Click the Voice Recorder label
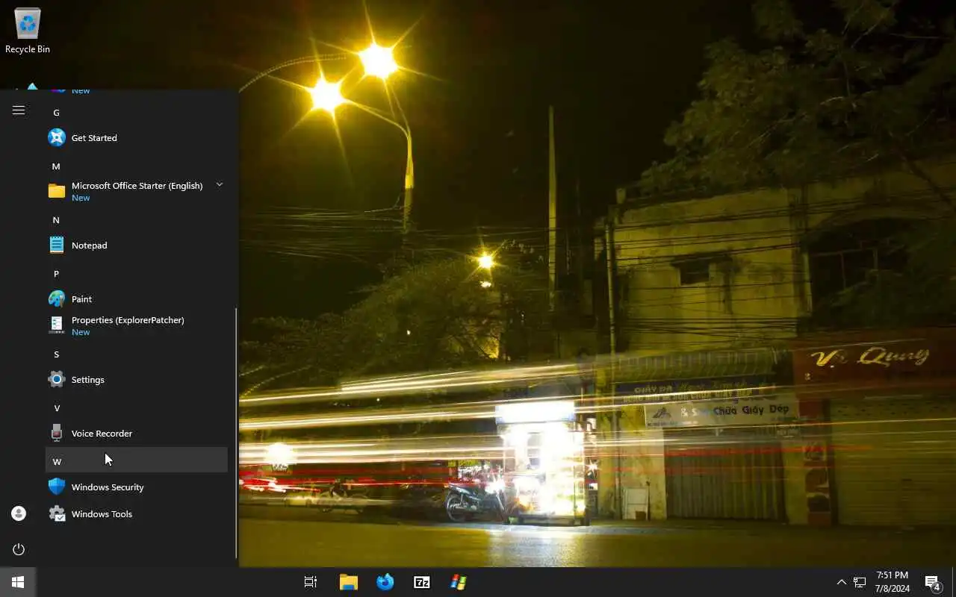Image resolution: width=956 pixels, height=597 pixels. [x=102, y=434]
